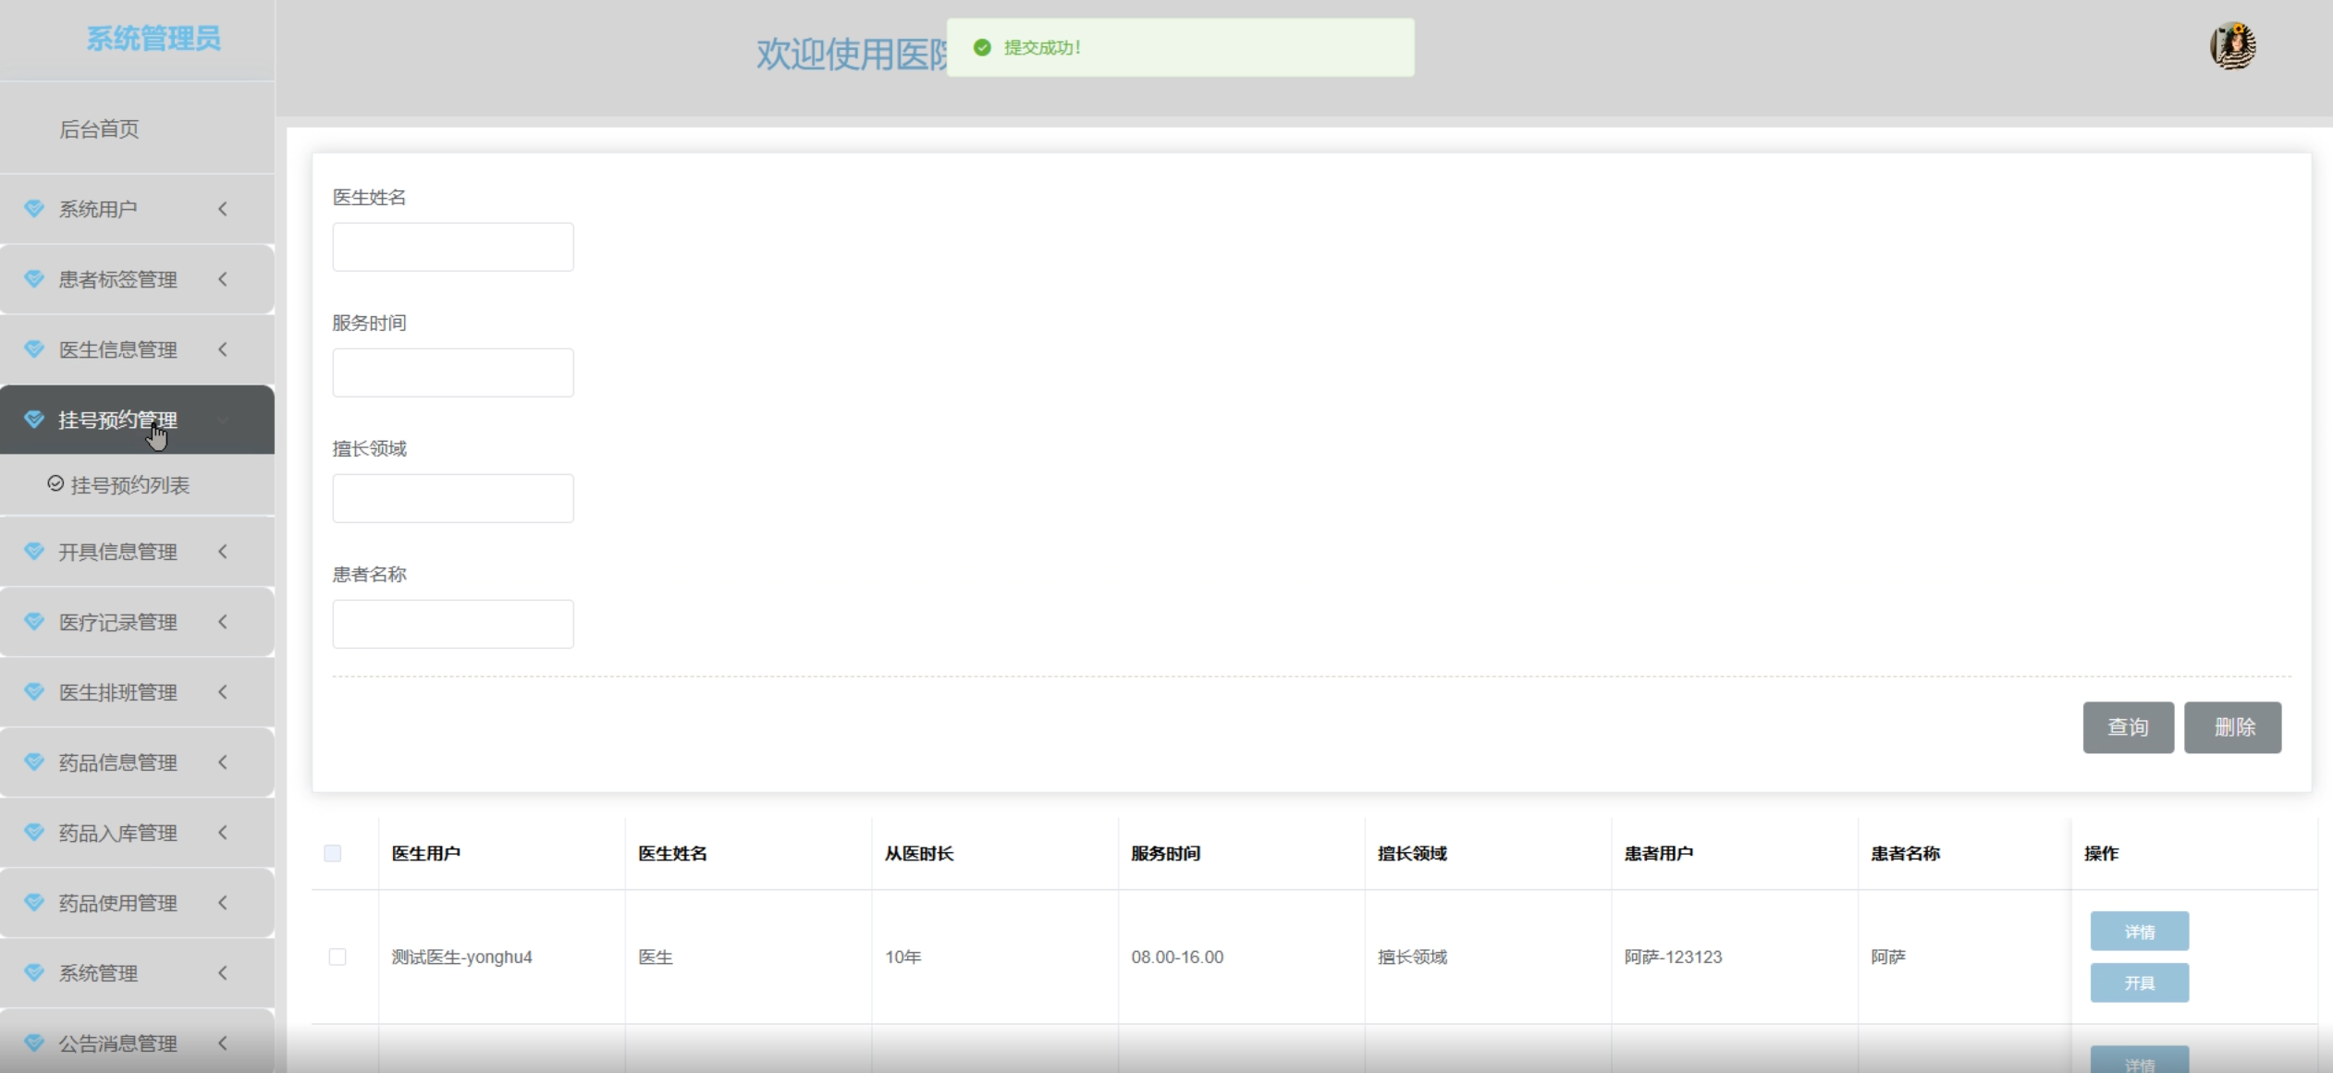Expand the 系统管理 chevron
This screenshot has height=1073, width=2333.
(x=223, y=973)
